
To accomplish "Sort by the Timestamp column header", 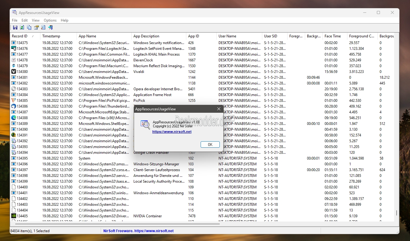I will 58,36.
